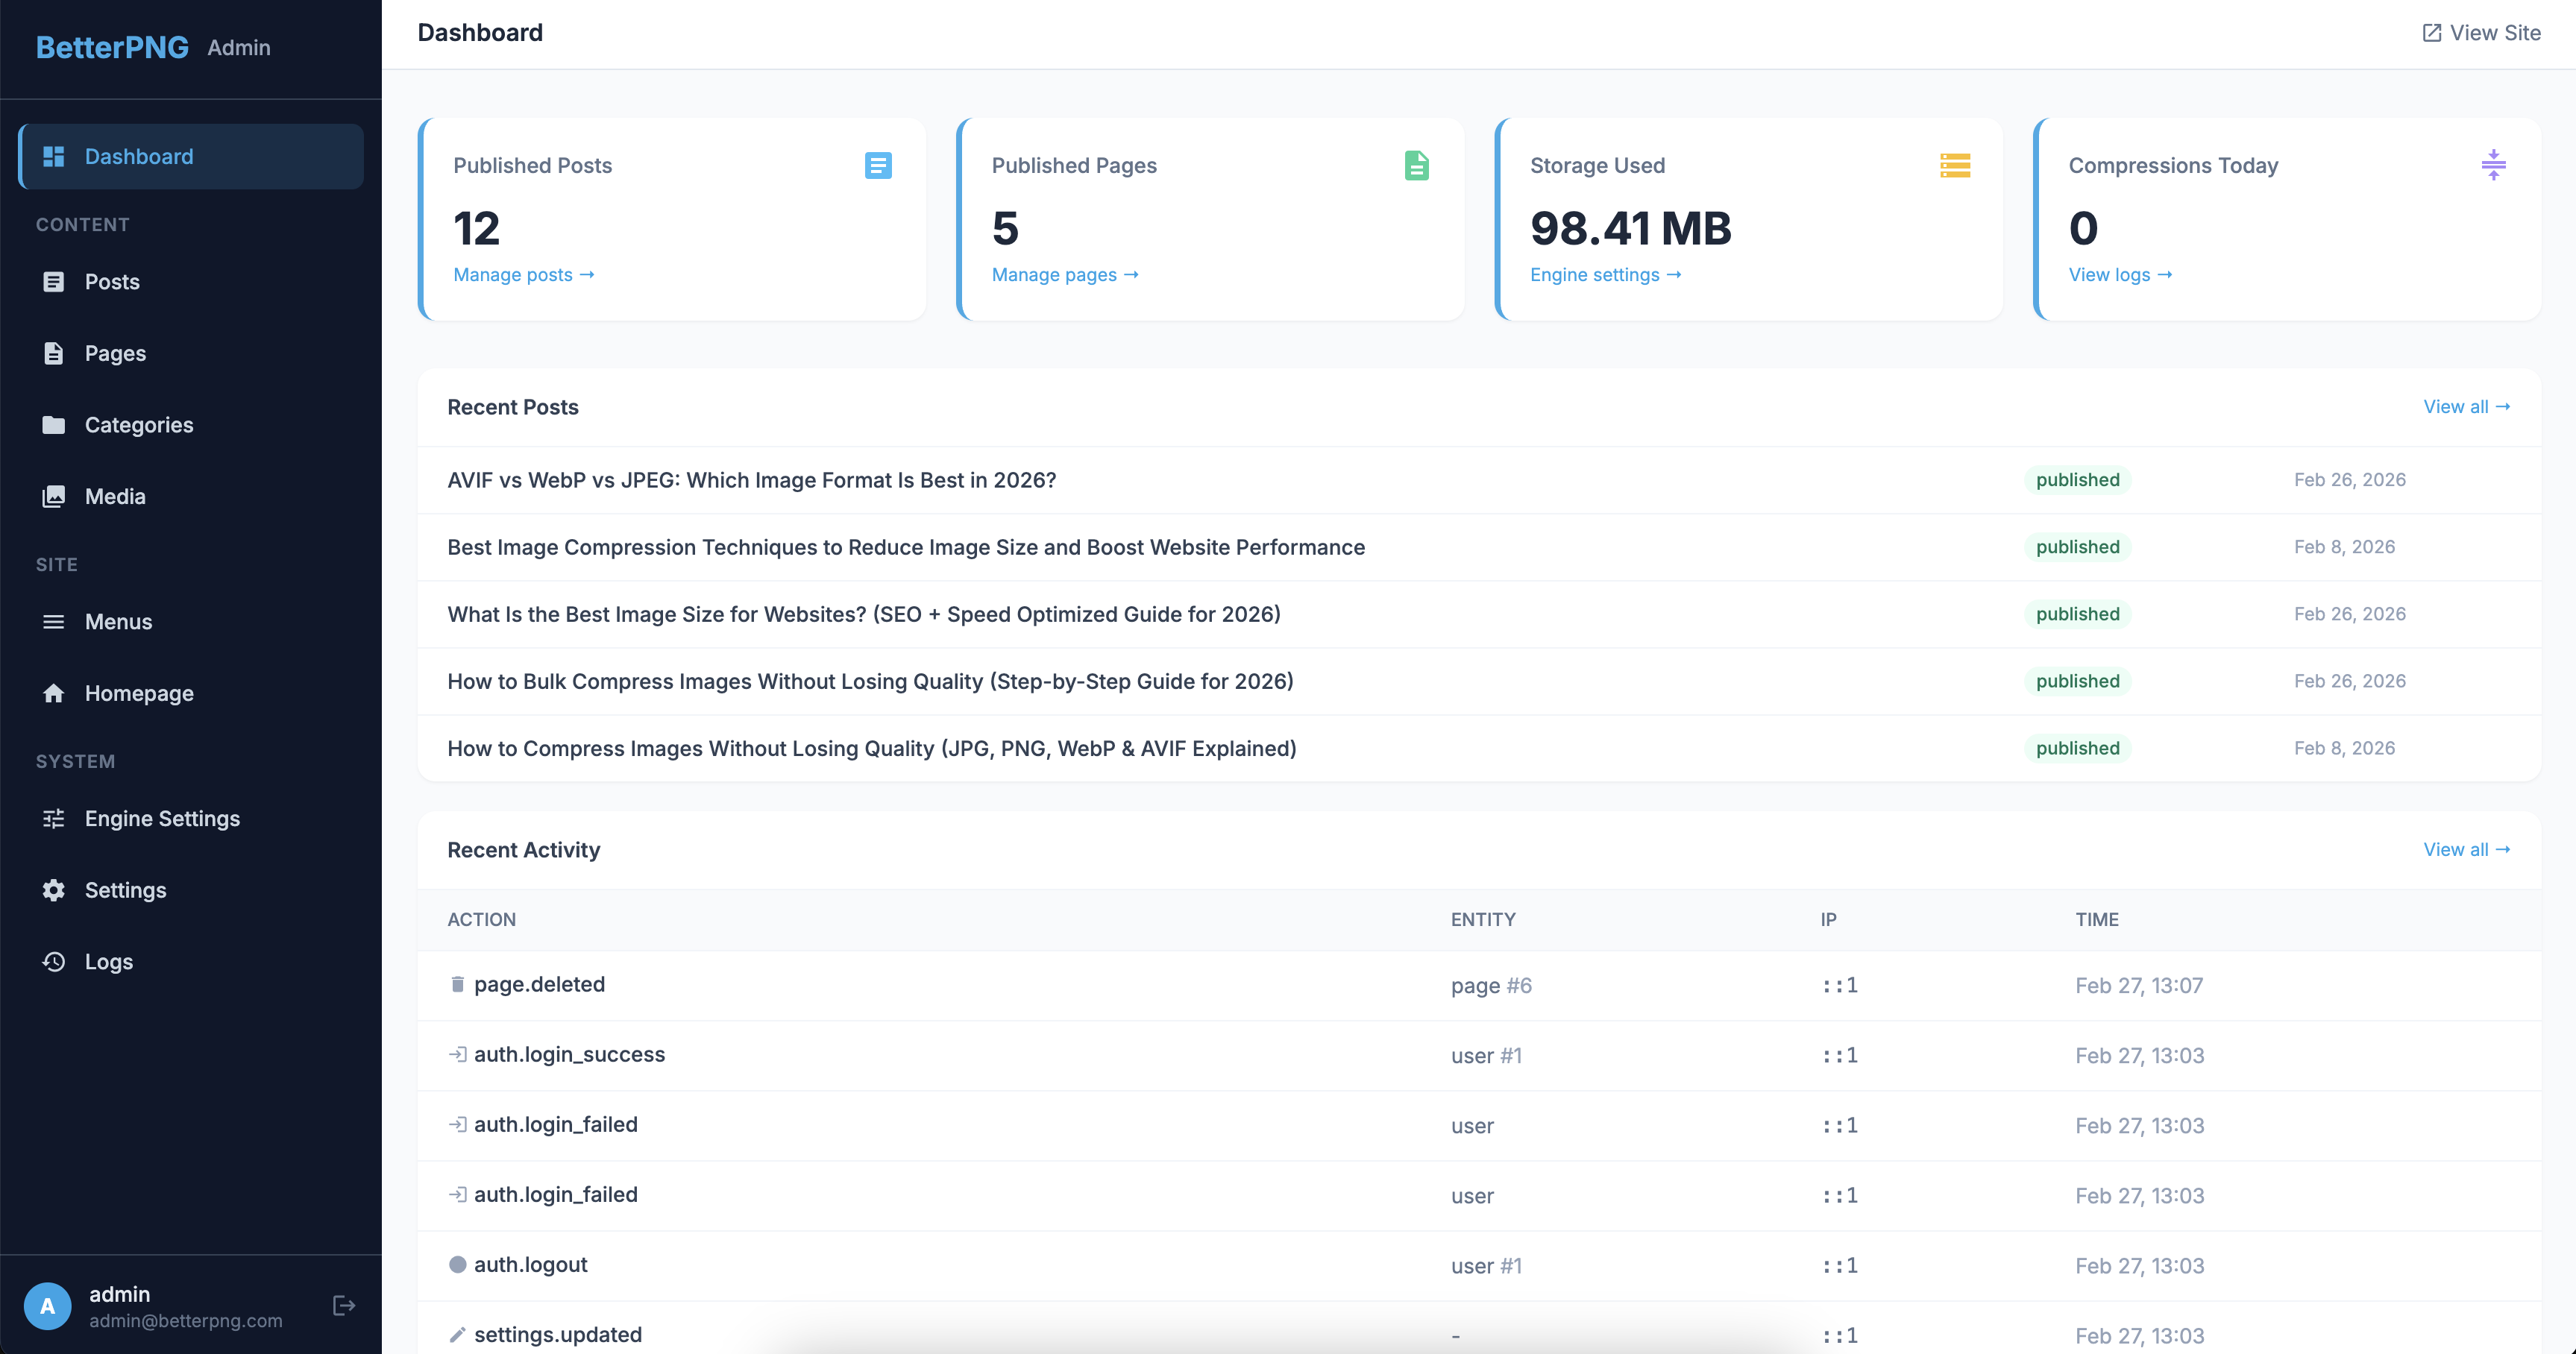Click the page.deleted activity row
This screenshot has height=1354, width=2576.
(539, 984)
